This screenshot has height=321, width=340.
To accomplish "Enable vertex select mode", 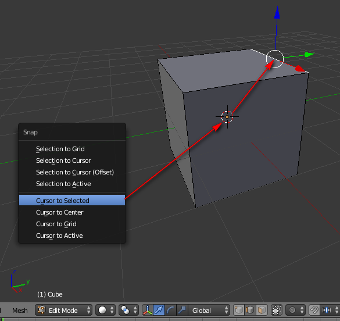I will (239, 310).
